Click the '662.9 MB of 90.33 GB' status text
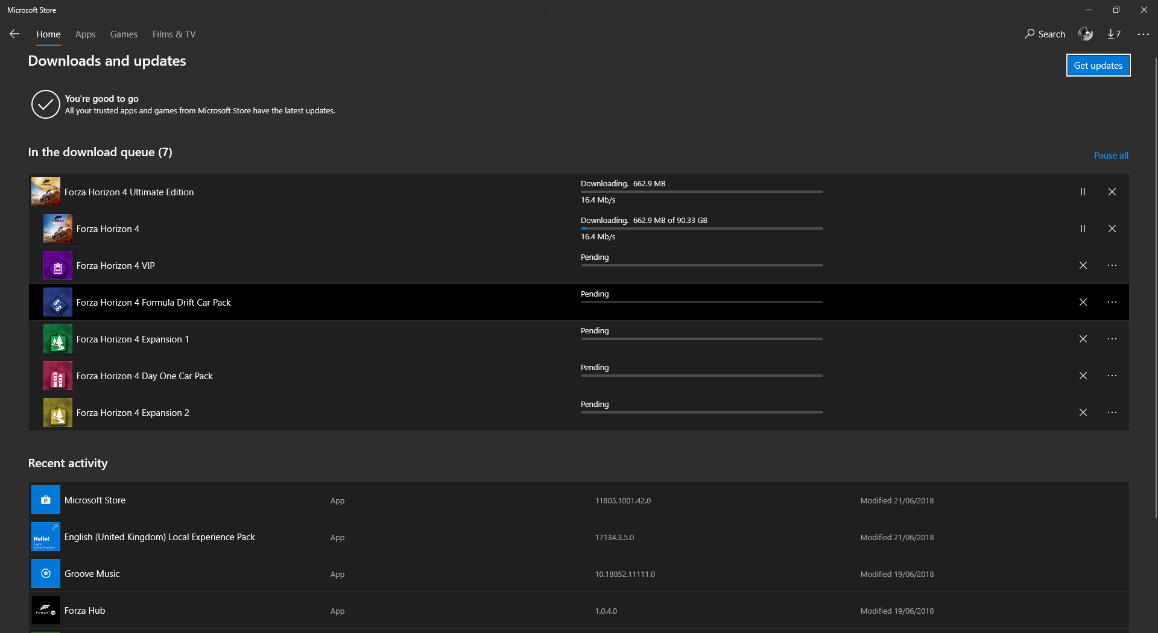The height and width of the screenshot is (633, 1158). coord(670,220)
